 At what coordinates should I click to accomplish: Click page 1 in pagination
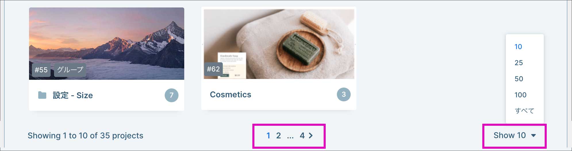coord(268,135)
